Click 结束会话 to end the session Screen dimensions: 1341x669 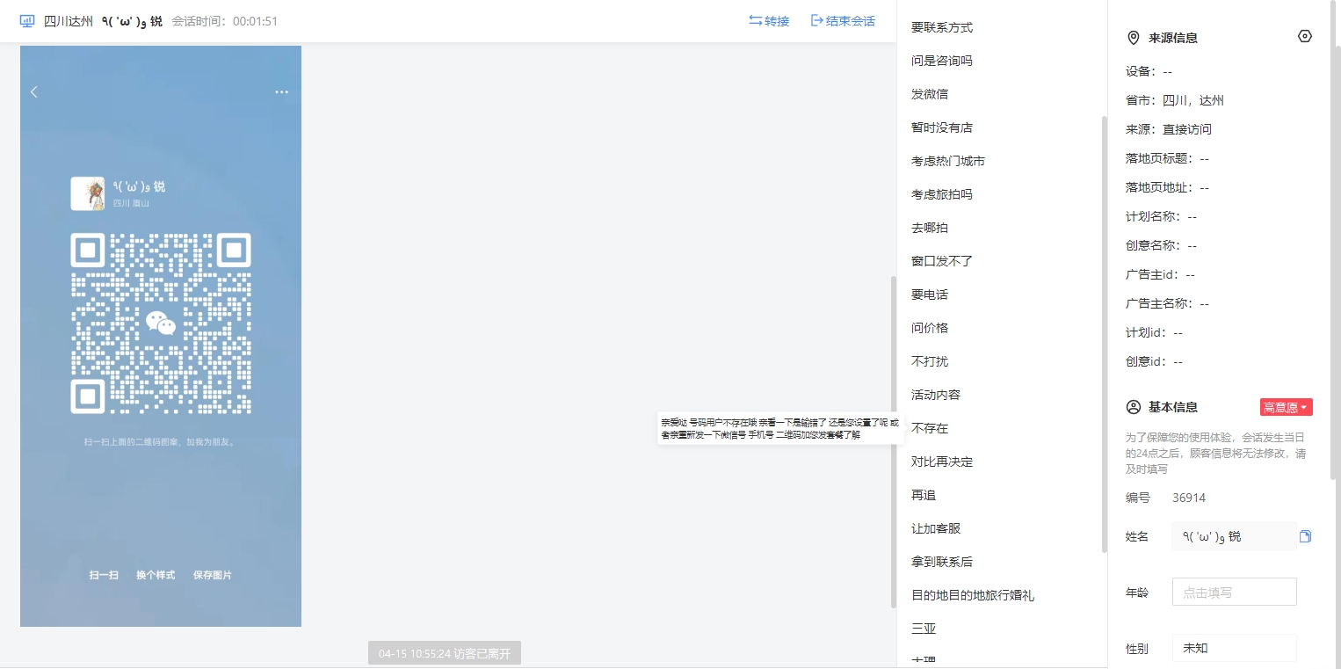(843, 20)
